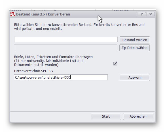Click the Briefe, Listen, Etiketten label text
The width and height of the screenshot is (165, 132).
pos(53,57)
